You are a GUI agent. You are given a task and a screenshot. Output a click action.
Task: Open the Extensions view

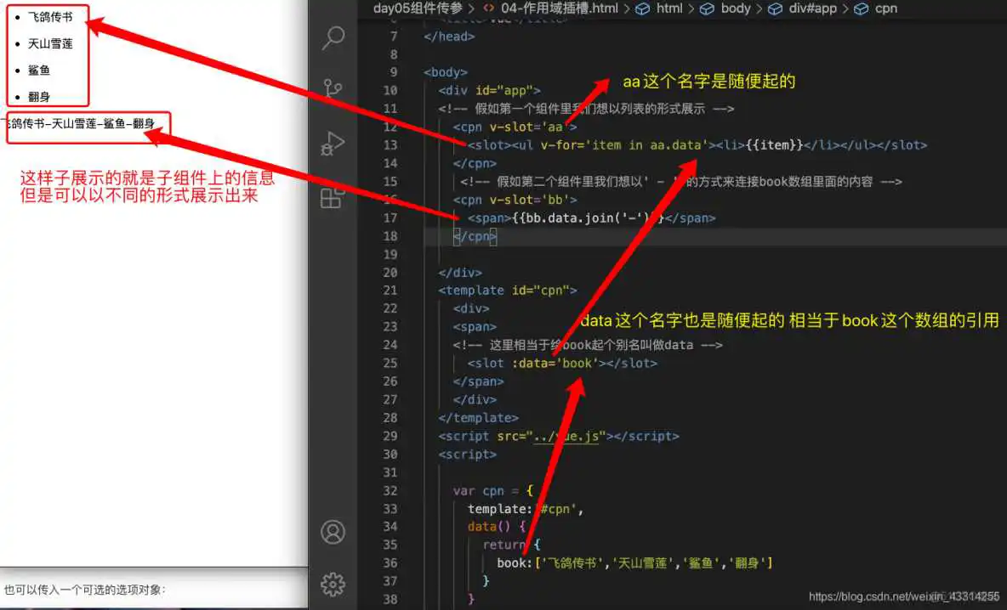[333, 198]
